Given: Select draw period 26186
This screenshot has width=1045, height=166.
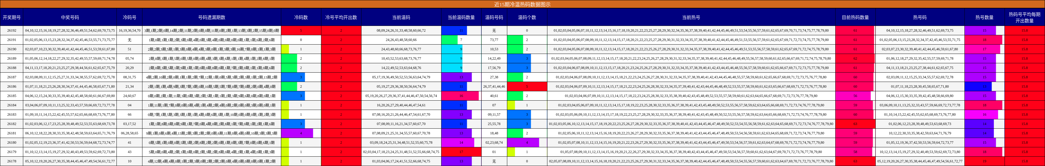Looking at the screenshot, I should pos(11,86).
